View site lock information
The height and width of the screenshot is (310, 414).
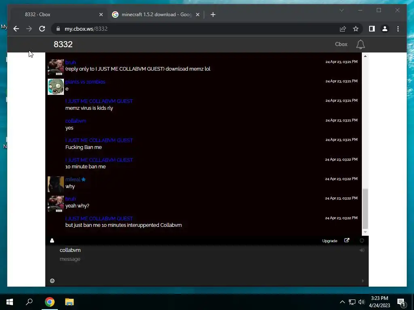click(x=58, y=29)
